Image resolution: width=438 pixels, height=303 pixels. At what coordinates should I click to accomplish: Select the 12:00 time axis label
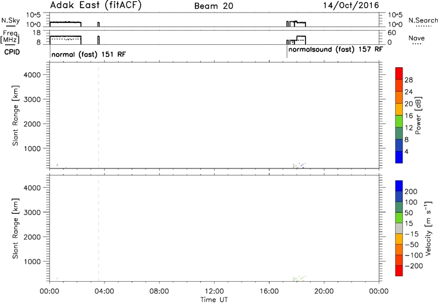click(x=214, y=292)
